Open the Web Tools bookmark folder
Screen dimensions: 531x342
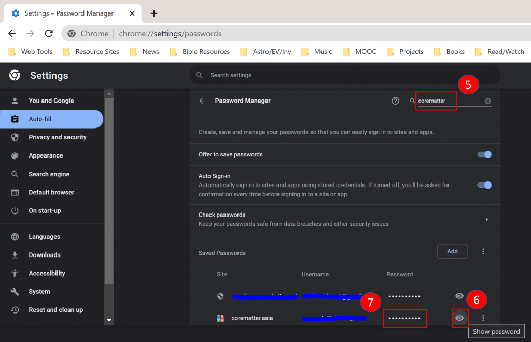pyautogui.click(x=31, y=52)
